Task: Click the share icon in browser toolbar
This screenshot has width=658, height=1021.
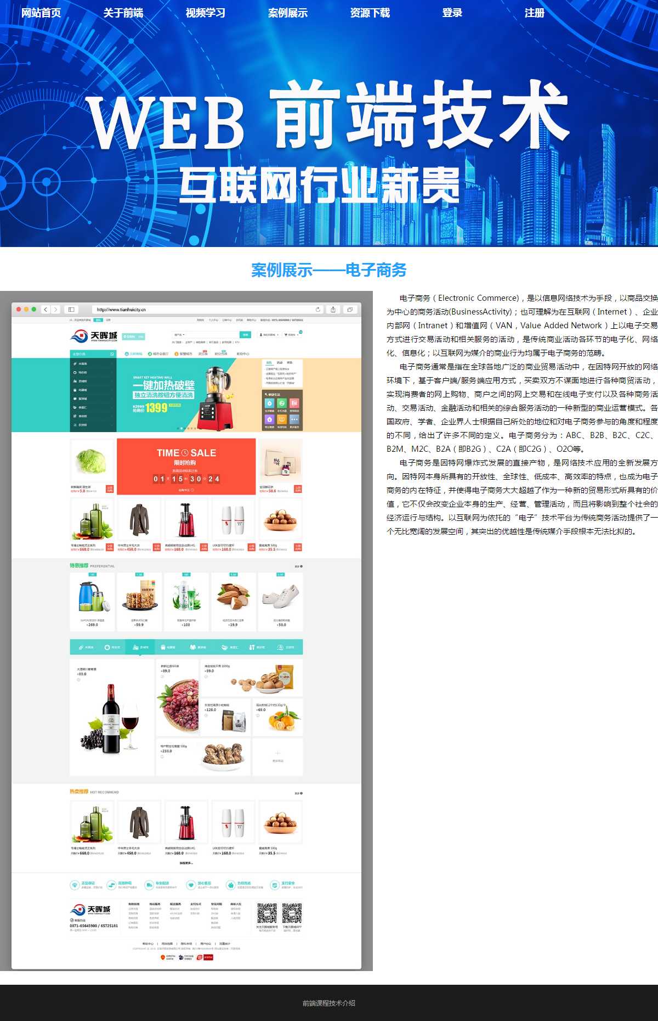Action: point(333,310)
